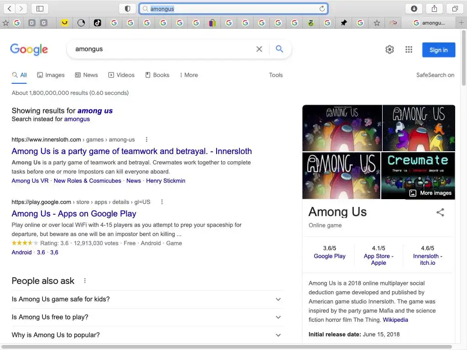This screenshot has height=350, width=467.
Task: Click the More images button
Action: (431, 193)
